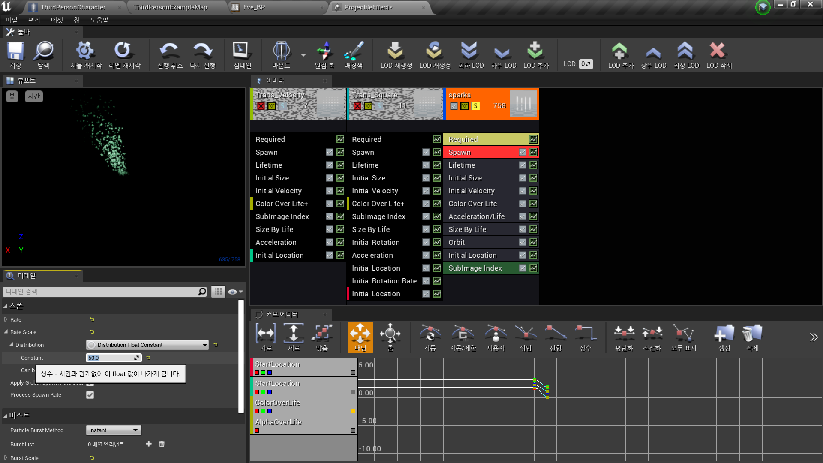Switch to 줌 mode in curve editor
Image resolution: width=823 pixels, height=463 pixels.
click(390, 337)
